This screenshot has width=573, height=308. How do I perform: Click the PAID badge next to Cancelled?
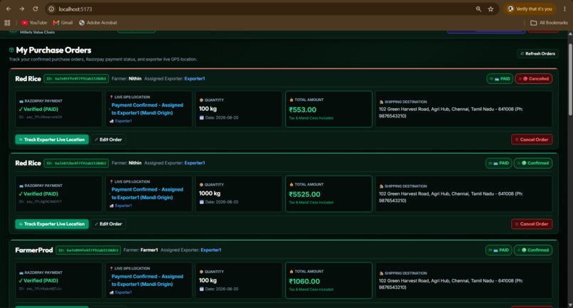(x=500, y=79)
